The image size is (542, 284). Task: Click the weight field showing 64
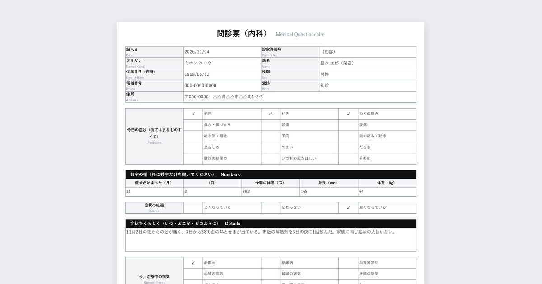[x=387, y=192]
